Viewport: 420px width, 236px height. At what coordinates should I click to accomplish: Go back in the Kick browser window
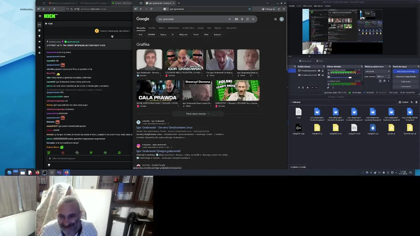coord(44,9)
